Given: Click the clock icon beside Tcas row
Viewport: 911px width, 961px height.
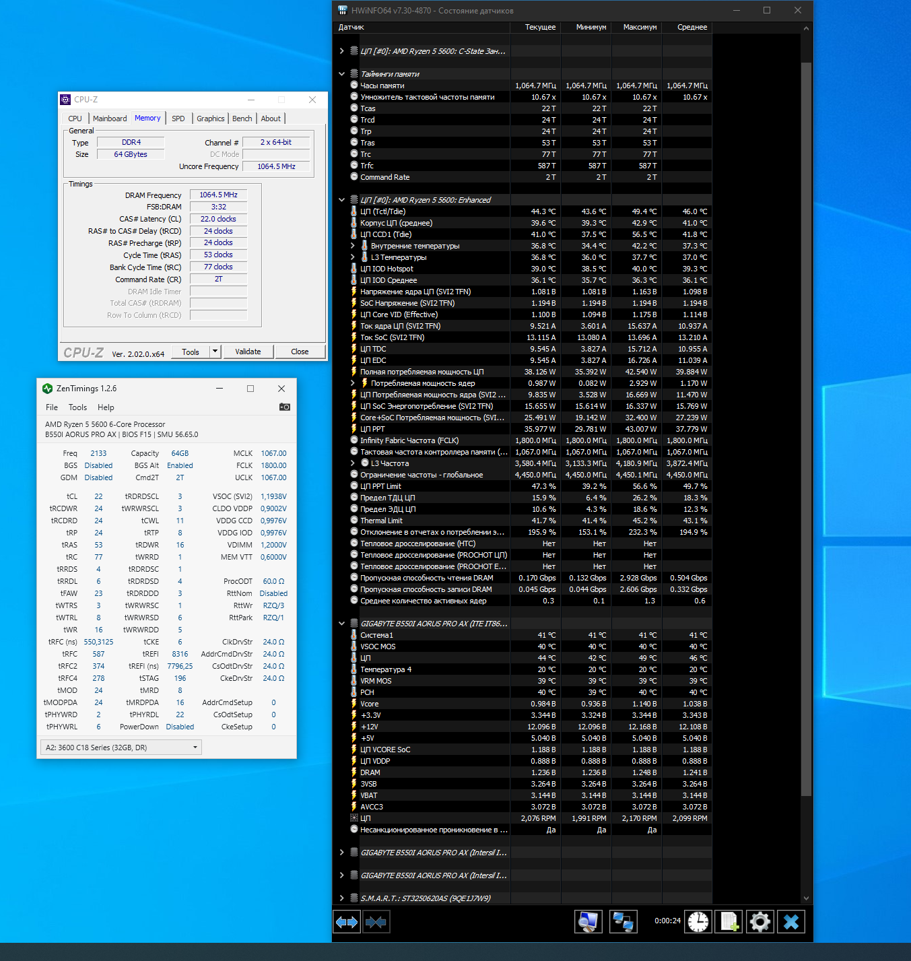Looking at the screenshot, I should pos(354,108).
